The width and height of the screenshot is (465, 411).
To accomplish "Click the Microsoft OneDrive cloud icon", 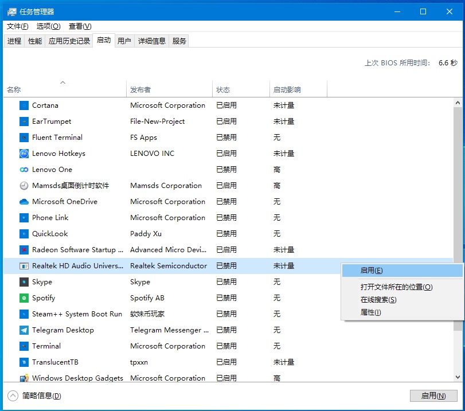I will point(24,202).
